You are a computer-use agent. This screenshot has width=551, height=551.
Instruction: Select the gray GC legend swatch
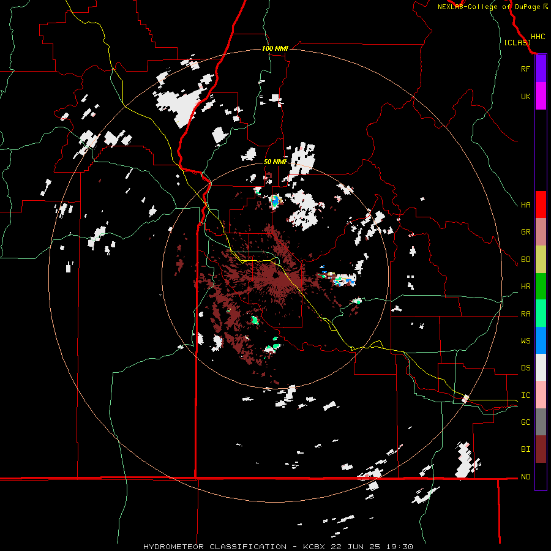coord(541,422)
